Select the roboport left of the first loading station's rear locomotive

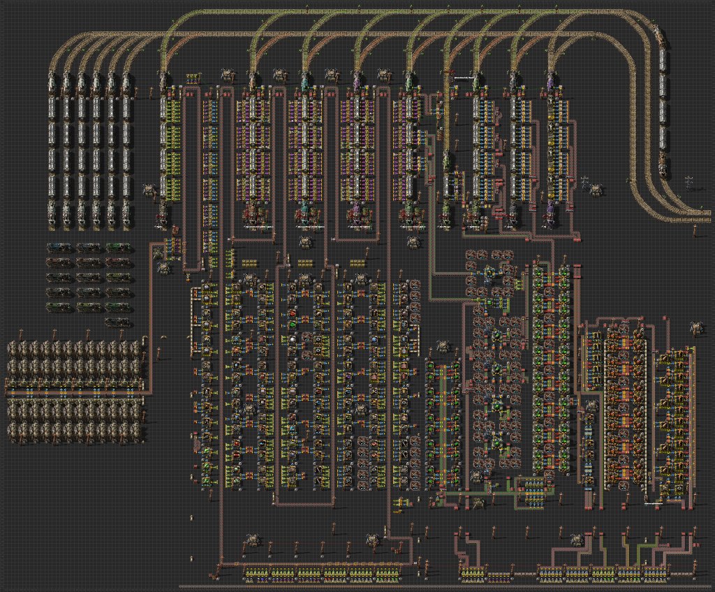tap(149, 190)
